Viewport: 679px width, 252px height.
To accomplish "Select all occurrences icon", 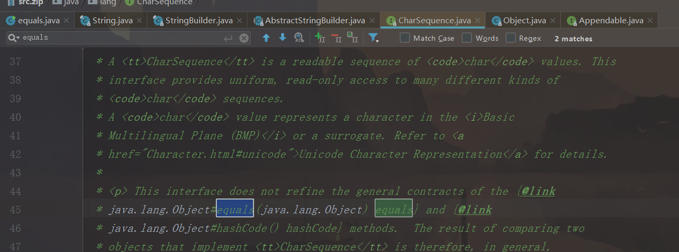I will click(352, 38).
